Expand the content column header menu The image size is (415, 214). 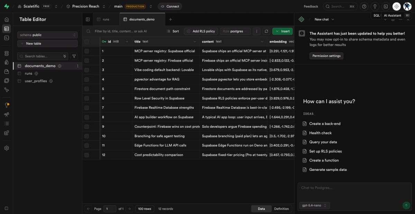click(x=262, y=41)
